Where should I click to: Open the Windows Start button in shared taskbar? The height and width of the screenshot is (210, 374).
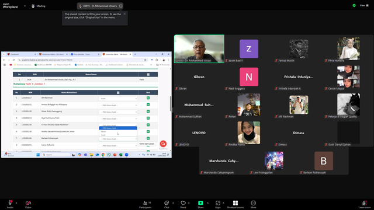click(x=38, y=155)
